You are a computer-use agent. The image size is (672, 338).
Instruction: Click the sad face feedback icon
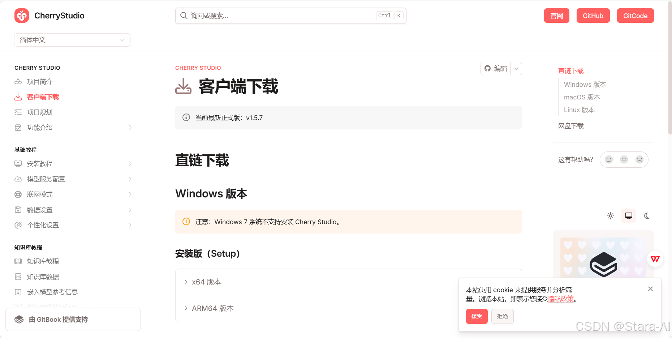pos(639,159)
